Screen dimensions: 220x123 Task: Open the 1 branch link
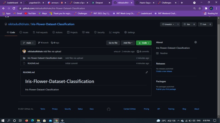43,43
